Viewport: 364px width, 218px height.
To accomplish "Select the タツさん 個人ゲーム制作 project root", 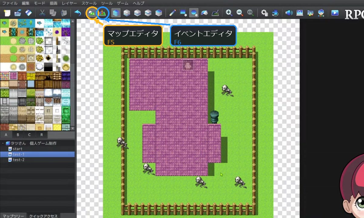I will tap(34, 144).
